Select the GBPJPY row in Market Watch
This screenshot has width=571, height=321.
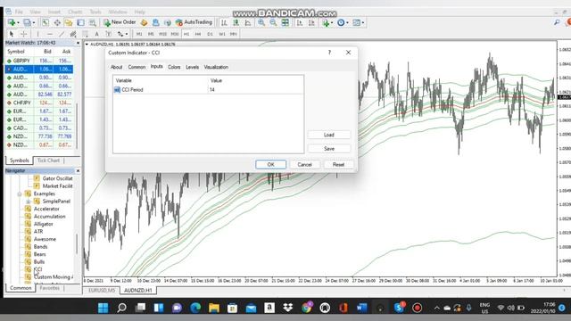(39, 61)
